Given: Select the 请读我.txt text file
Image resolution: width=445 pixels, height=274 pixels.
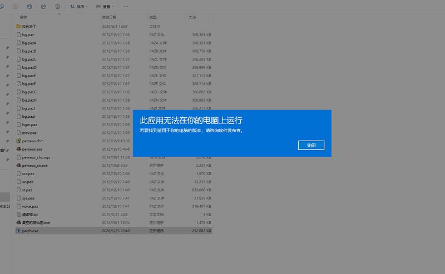Looking at the screenshot, I should pos(18,214).
